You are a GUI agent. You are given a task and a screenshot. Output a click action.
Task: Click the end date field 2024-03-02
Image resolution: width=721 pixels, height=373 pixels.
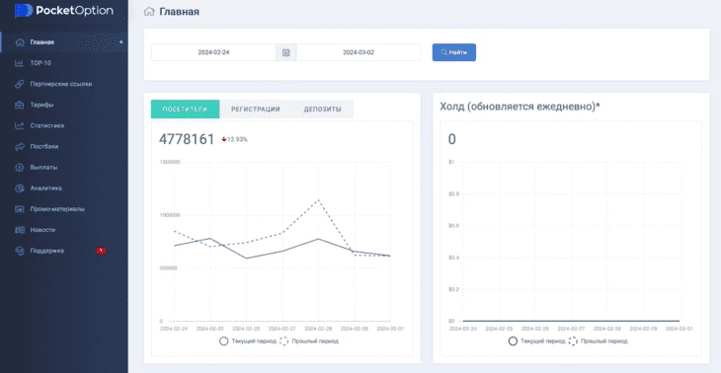pos(359,52)
